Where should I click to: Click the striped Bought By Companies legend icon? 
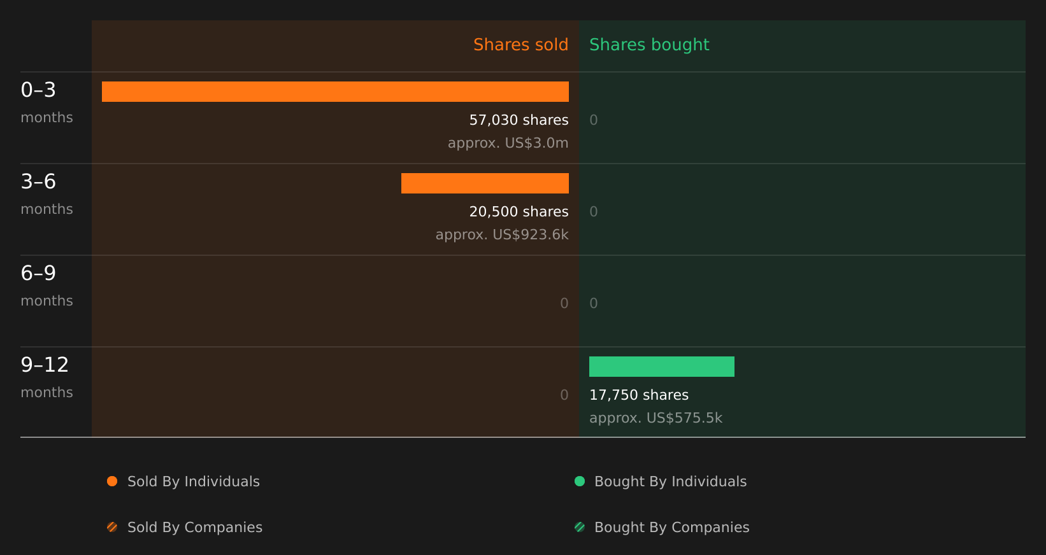click(x=580, y=527)
